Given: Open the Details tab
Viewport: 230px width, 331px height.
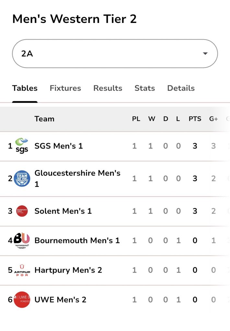Looking at the screenshot, I should pos(181,88).
